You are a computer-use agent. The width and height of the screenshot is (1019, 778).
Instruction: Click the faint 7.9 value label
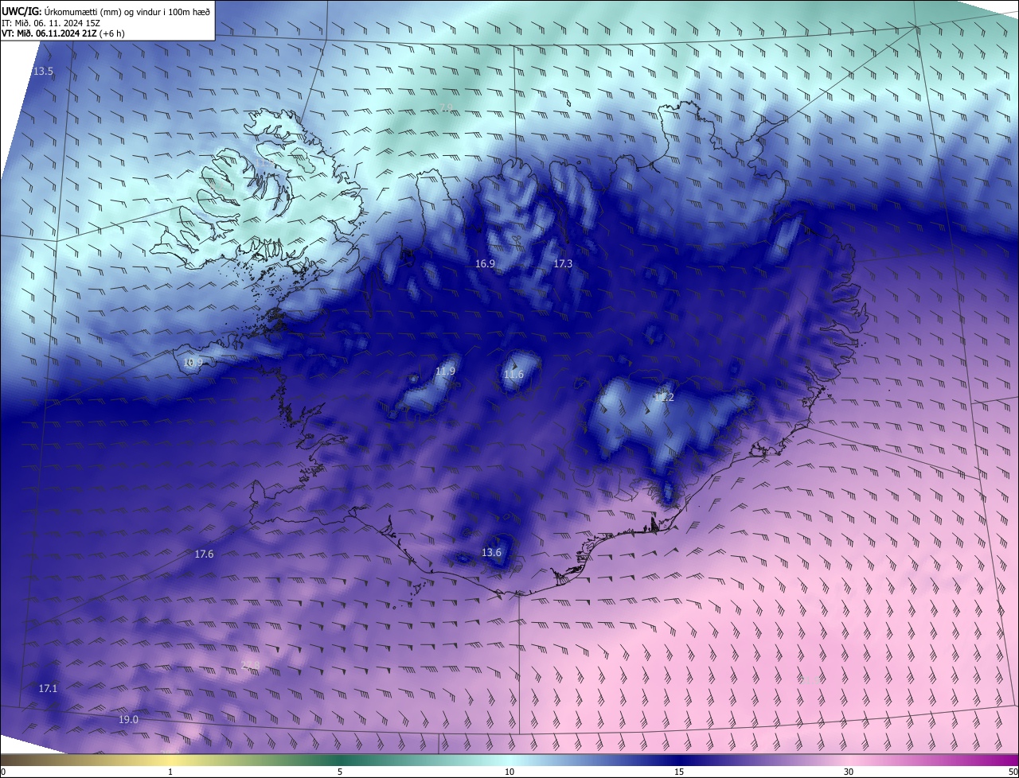[447, 107]
